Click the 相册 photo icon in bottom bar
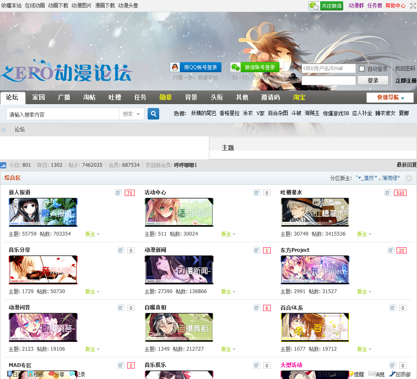The height and width of the screenshot is (379, 417). coord(30,374)
